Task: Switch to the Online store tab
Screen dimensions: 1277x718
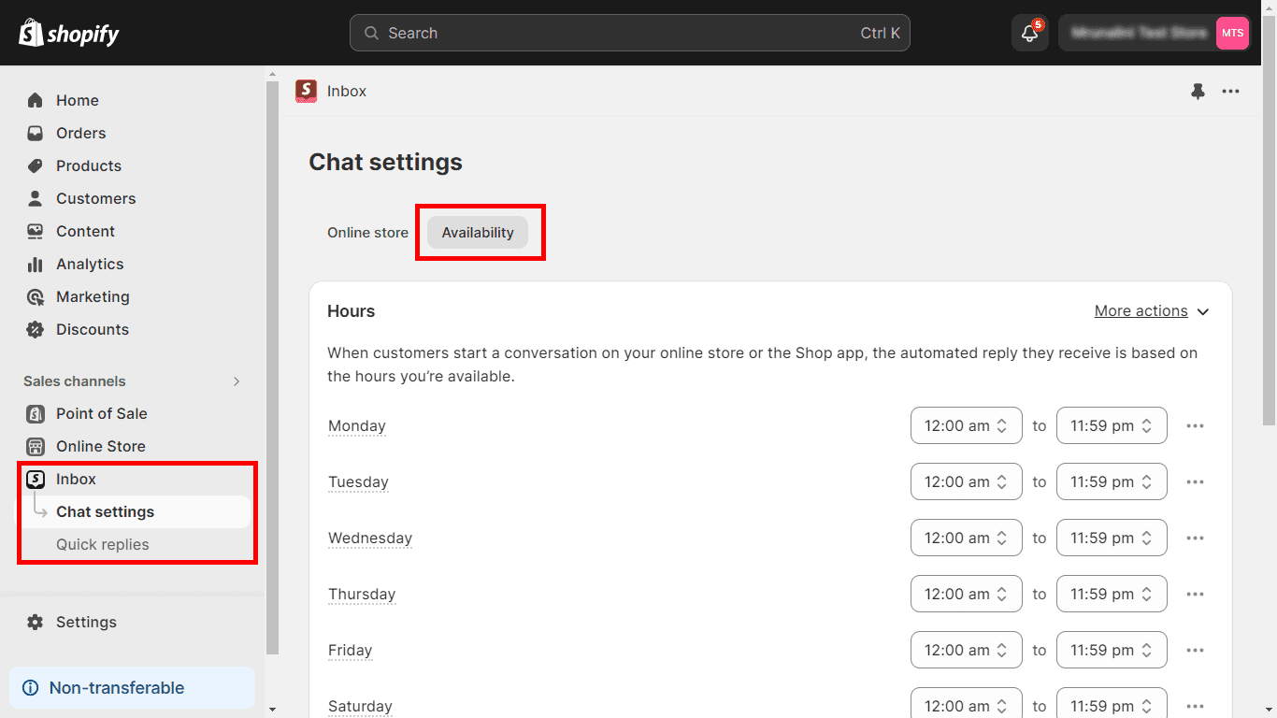Action: pos(367,232)
